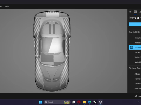The width and height of the screenshot is (141, 105).
Task: Click the blue button below Stats heading
Action: tap(135, 24)
